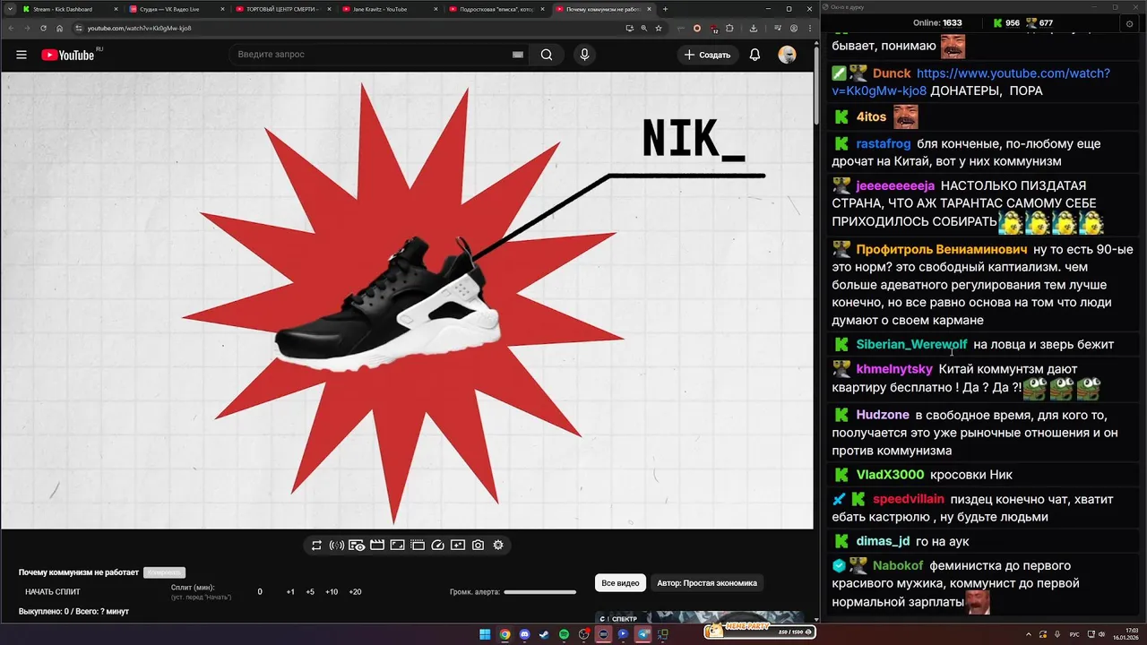Click the +5 split minutes button
This screenshot has height=645, width=1147.
click(310, 592)
